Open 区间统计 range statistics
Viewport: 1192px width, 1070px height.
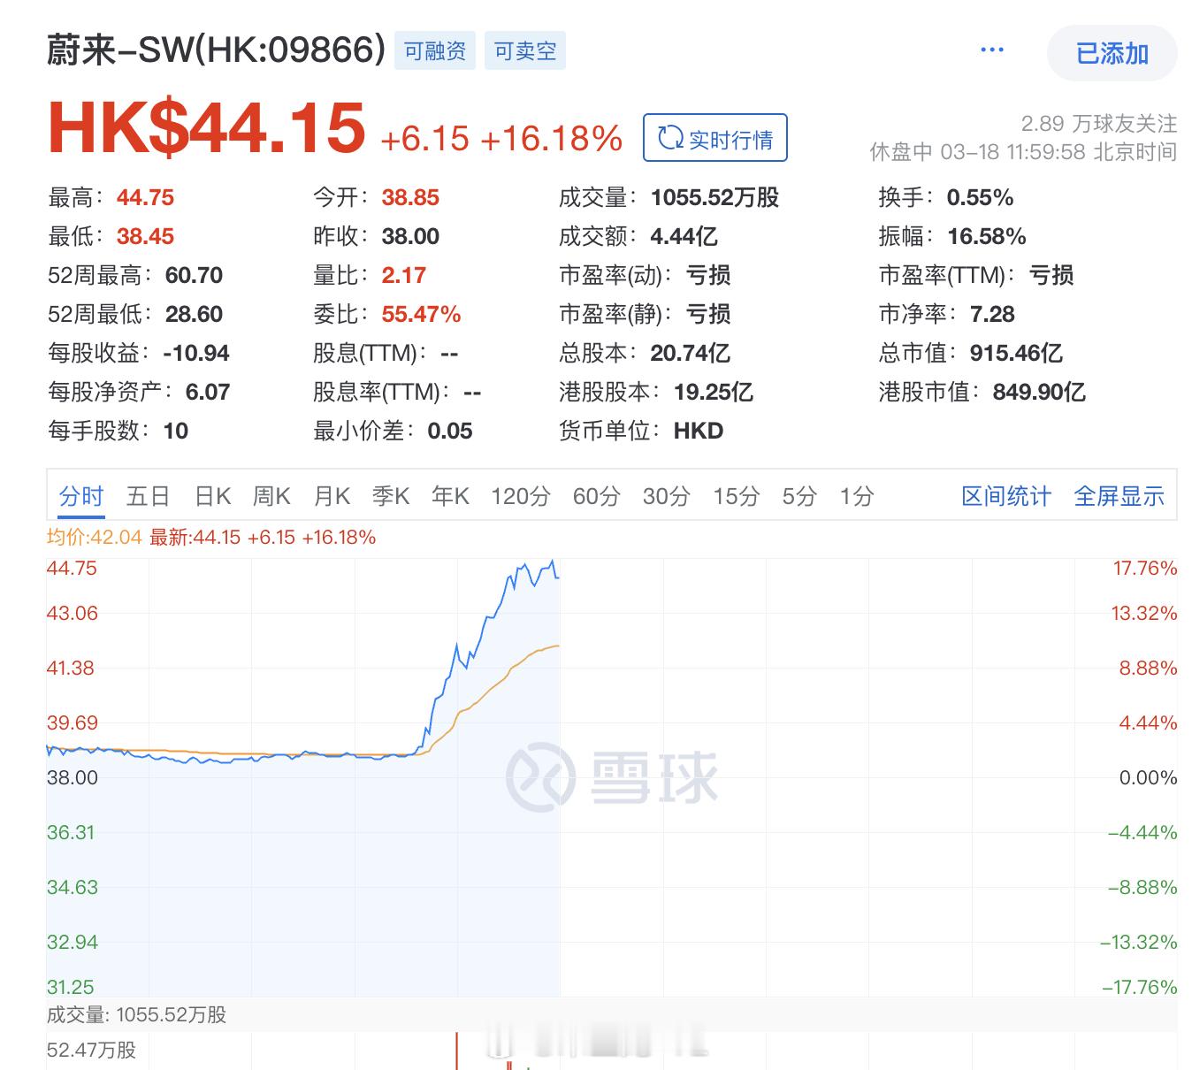(x=1006, y=496)
